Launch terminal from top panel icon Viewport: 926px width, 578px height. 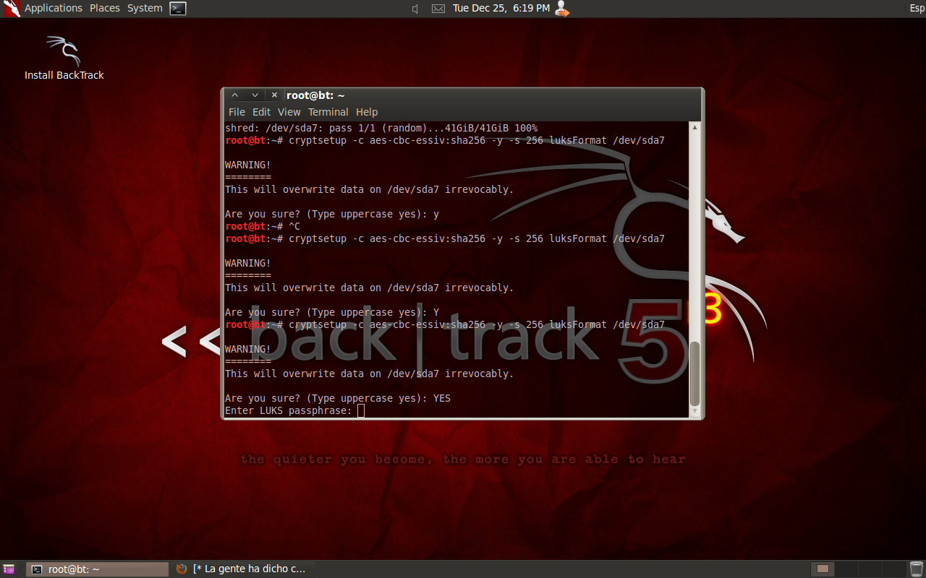[x=178, y=9]
